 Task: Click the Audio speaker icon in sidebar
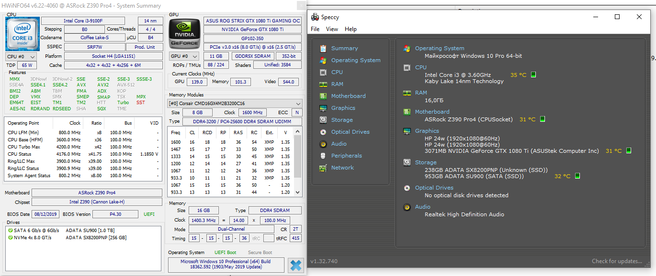tap(323, 144)
